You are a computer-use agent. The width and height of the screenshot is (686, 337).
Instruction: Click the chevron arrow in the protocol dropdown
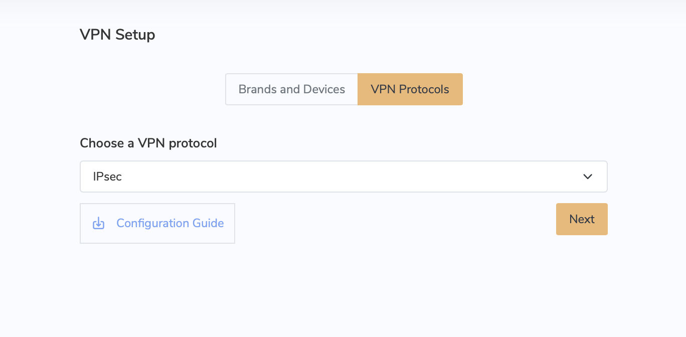click(x=588, y=177)
